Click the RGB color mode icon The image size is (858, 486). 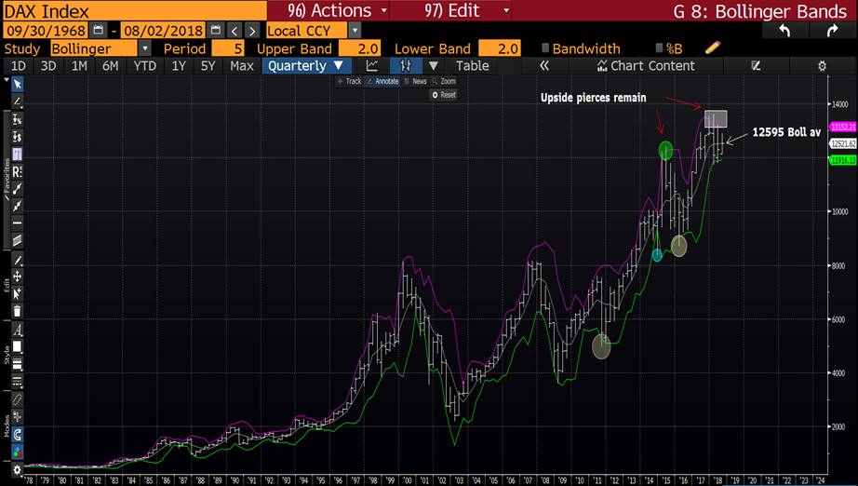coord(18,452)
